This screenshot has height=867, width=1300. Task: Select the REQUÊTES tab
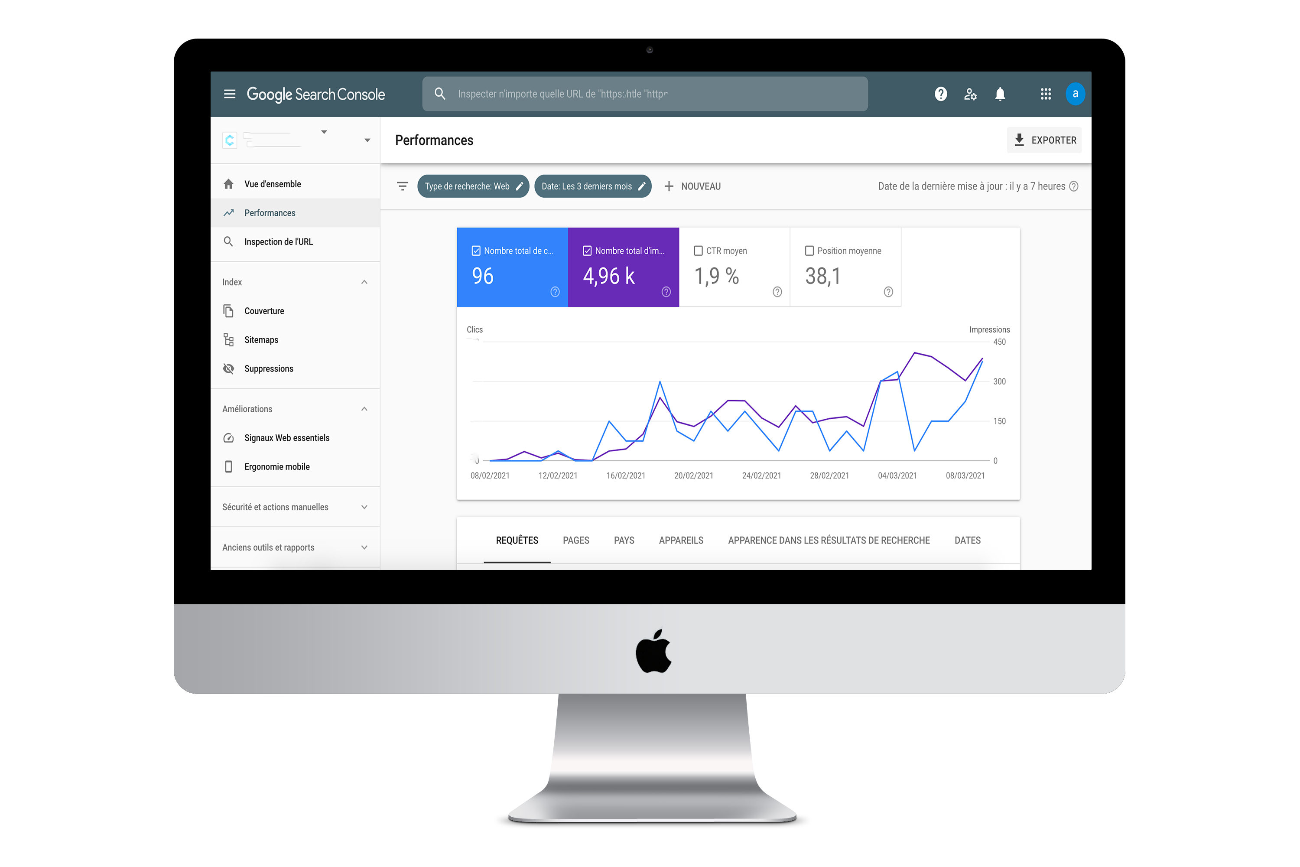click(517, 540)
